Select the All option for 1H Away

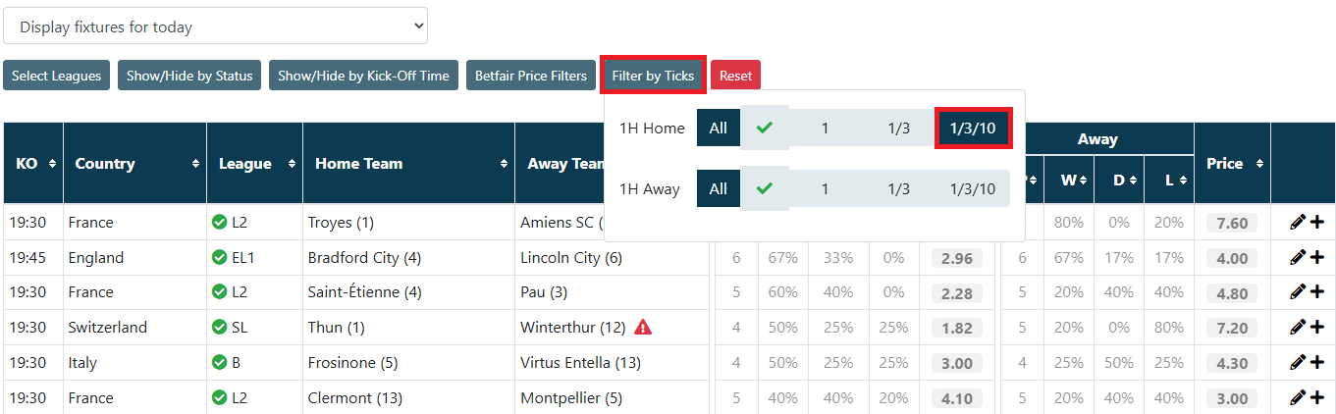click(x=719, y=189)
